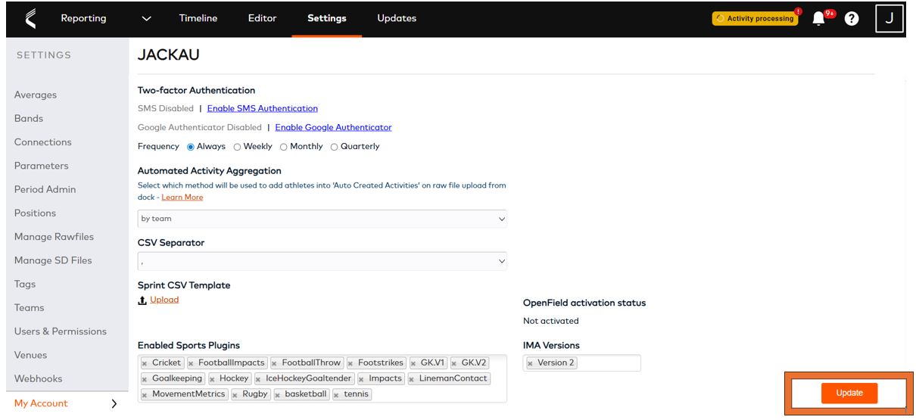Expand the Reporting menu chevron

147,18
